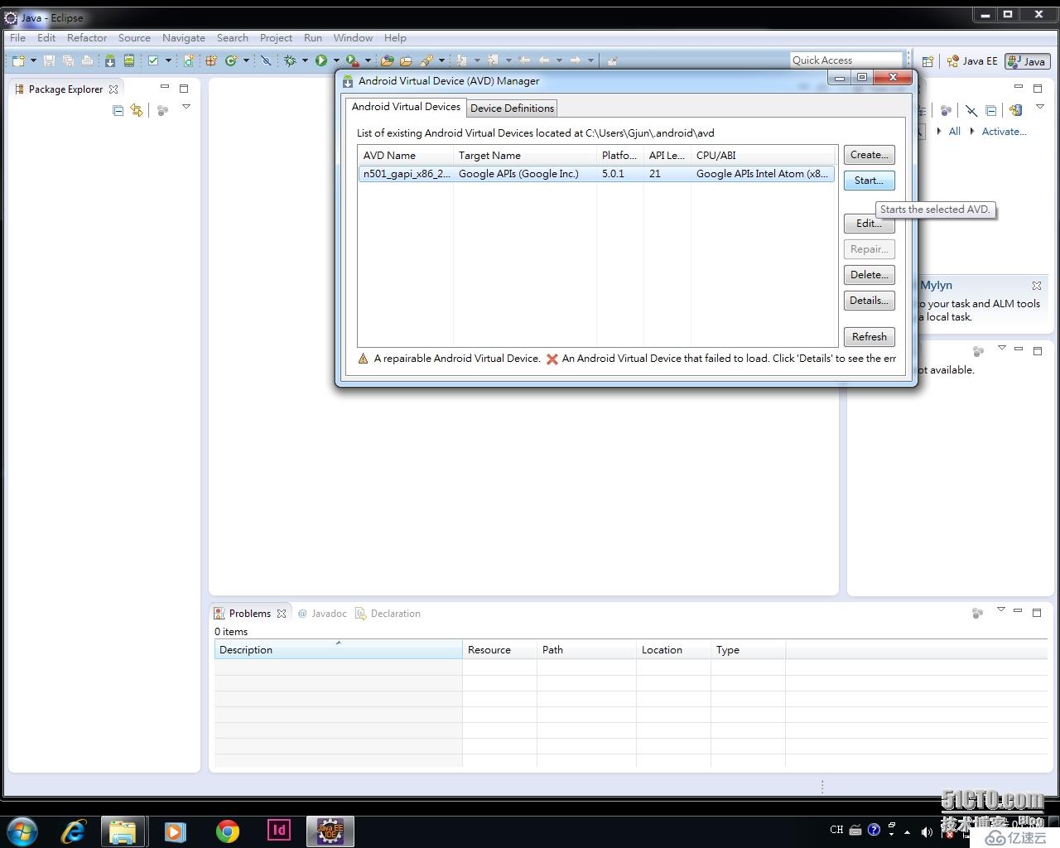Click the Open Type icon
Image resolution: width=1060 pixels, height=848 pixels.
[x=387, y=60]
